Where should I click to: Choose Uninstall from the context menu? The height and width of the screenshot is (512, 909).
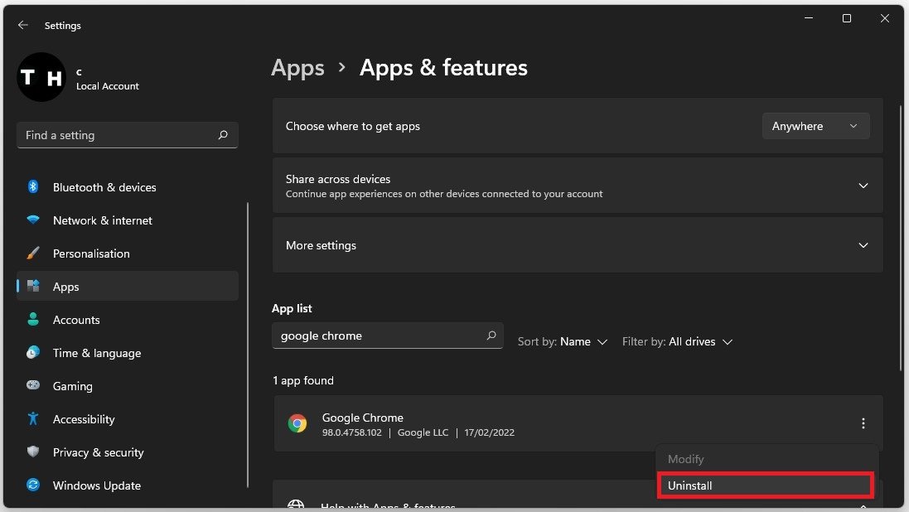(x=765, y=485)
